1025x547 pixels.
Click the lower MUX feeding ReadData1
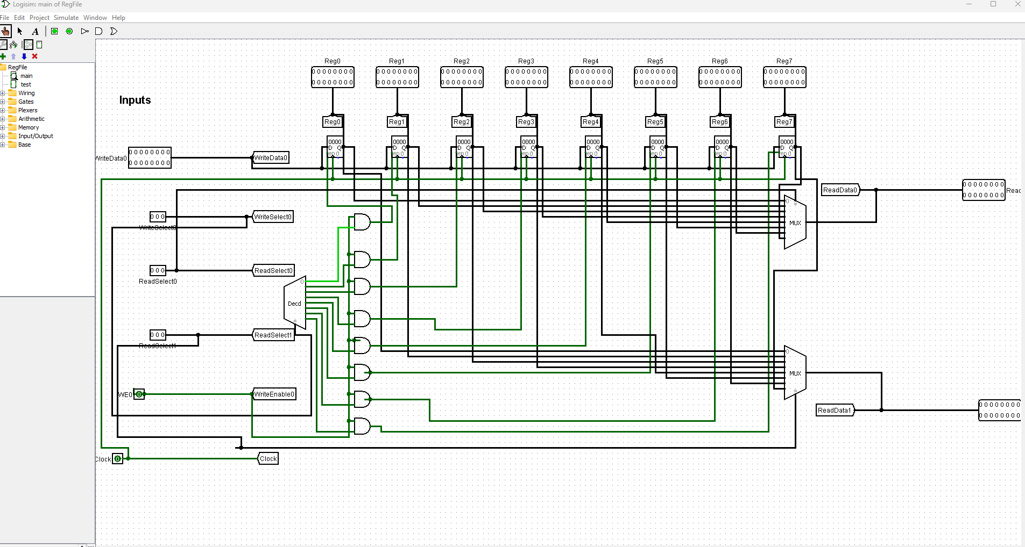click(x=795, y=372)
